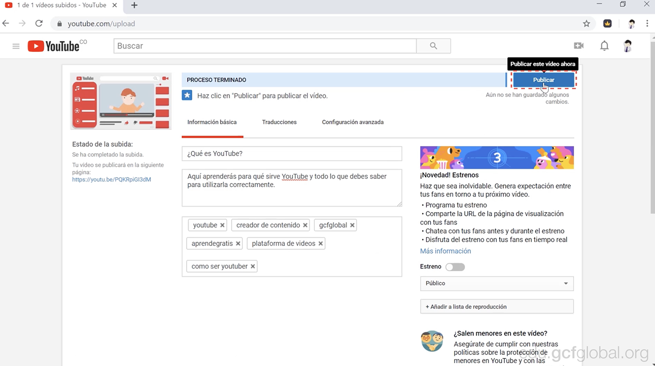
Task: Remove the 'aprendegratis' tag
Action: tap(238, 244)
